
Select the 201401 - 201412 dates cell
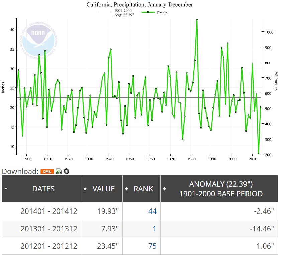coord(49,211)
